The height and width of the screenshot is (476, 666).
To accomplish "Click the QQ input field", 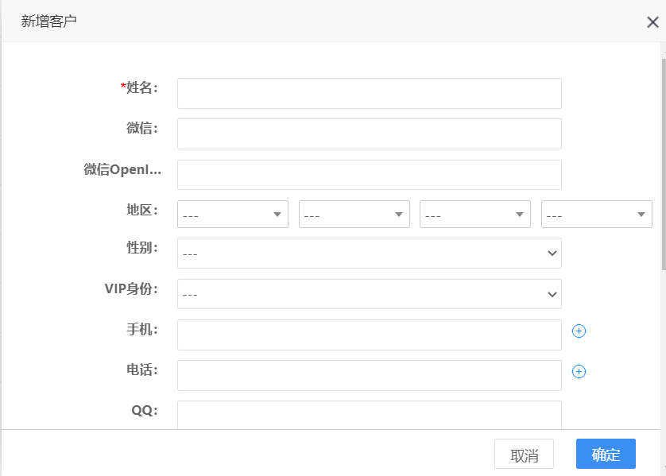I will (x=369, y=414).
